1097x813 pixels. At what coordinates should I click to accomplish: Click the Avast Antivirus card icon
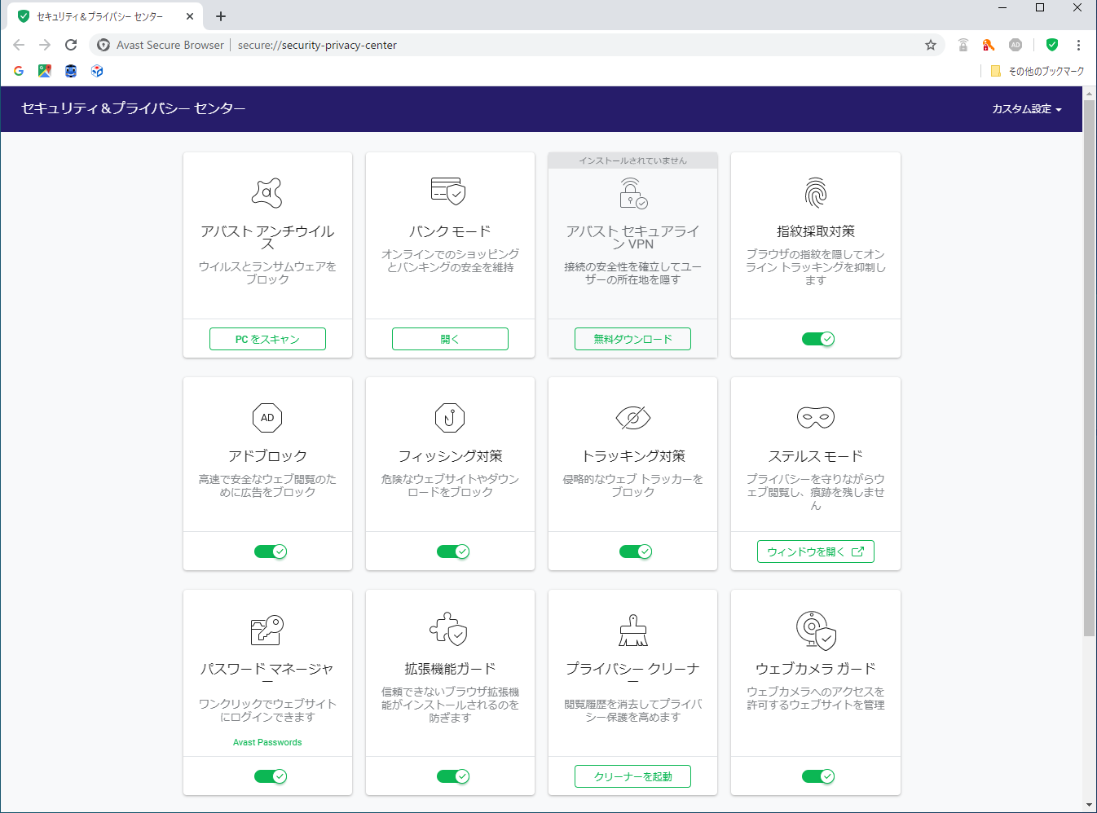(x=267, y=193)
